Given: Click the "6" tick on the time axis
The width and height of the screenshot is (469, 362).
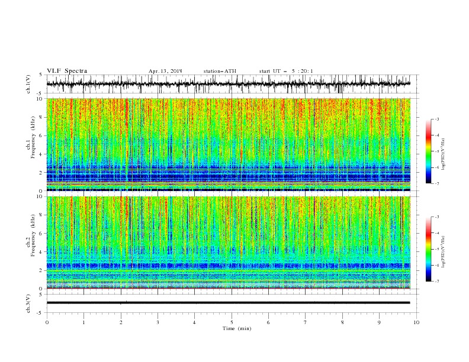Looking at the screenshot, I should pyautogui.click(x=268, y=322).
